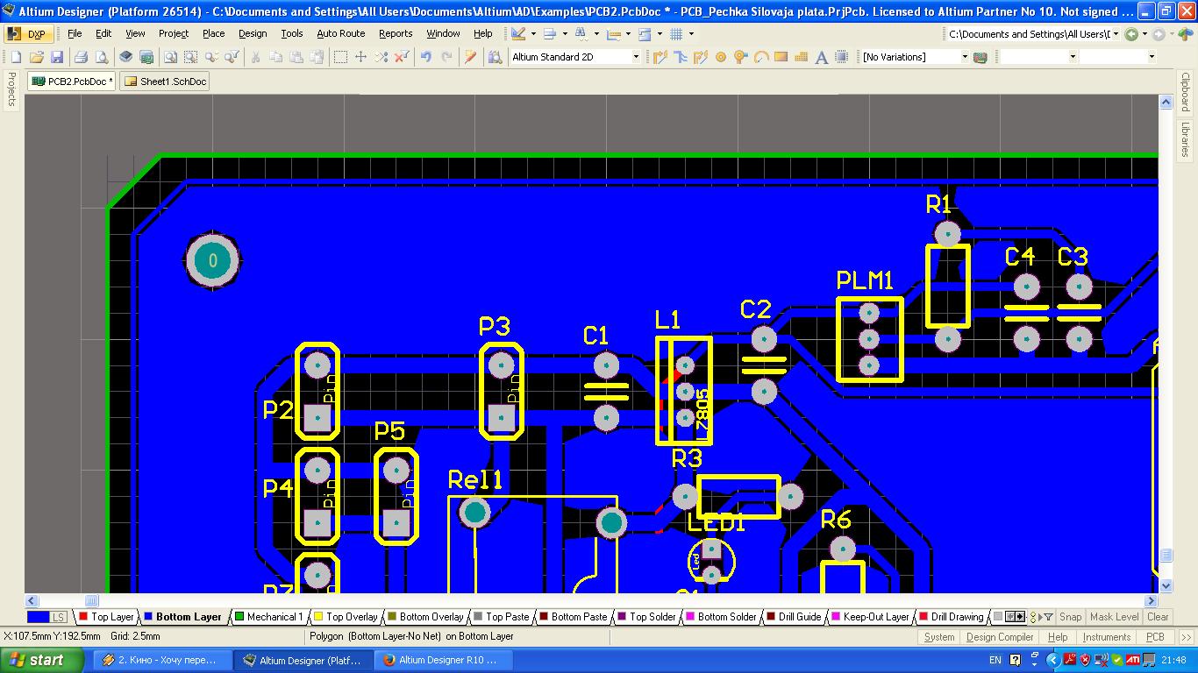1198x673 pixels.
Task: Click the Mask Level button
Action: [x=1114, y=617]
